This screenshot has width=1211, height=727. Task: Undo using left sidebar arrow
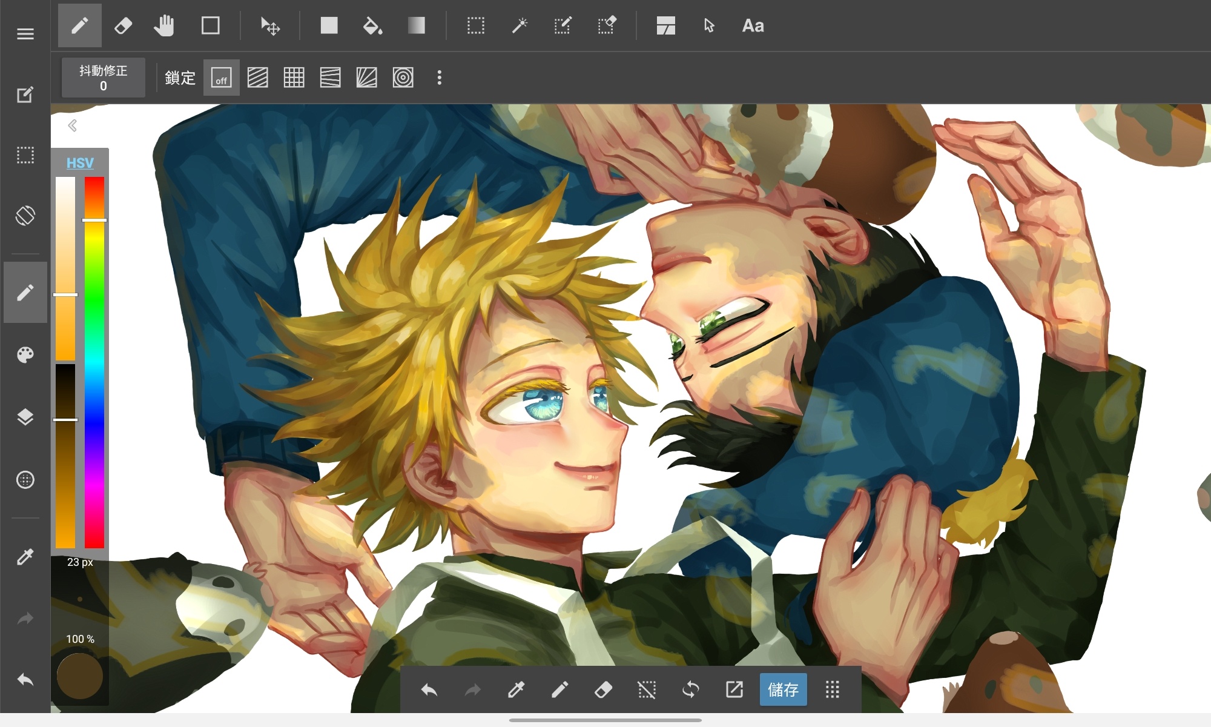(25, 680)
